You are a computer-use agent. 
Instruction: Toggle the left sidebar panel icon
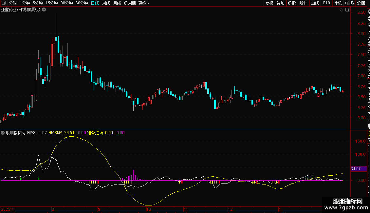click(x=4, y=3)
